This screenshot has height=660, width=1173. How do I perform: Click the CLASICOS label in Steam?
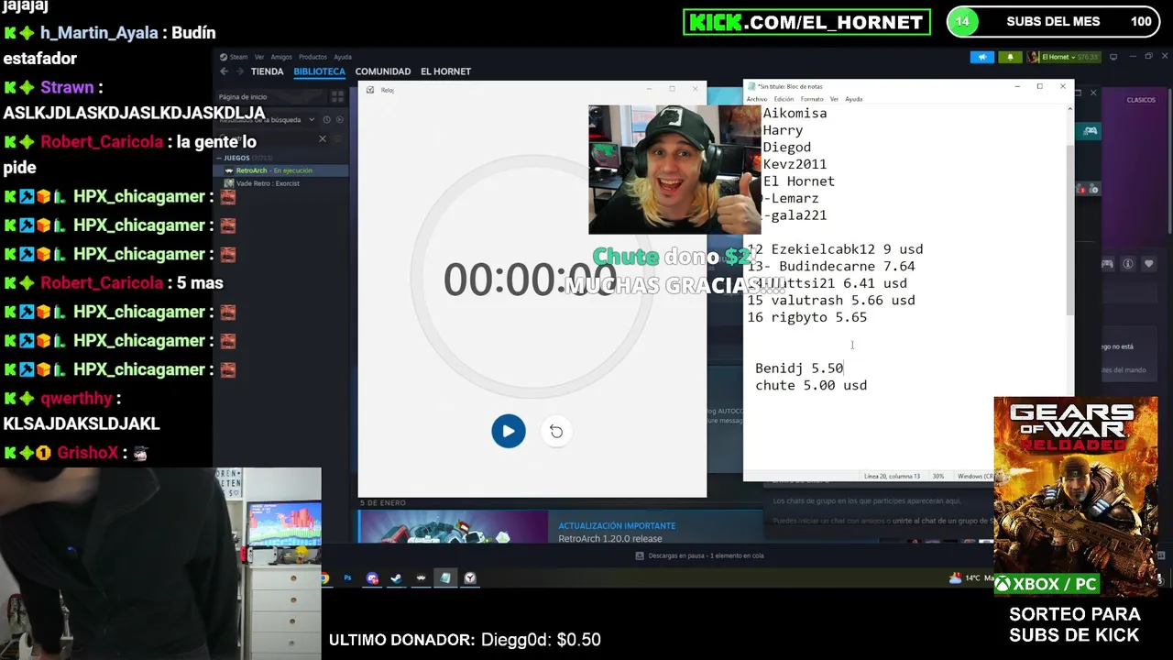coord(1141,100)
